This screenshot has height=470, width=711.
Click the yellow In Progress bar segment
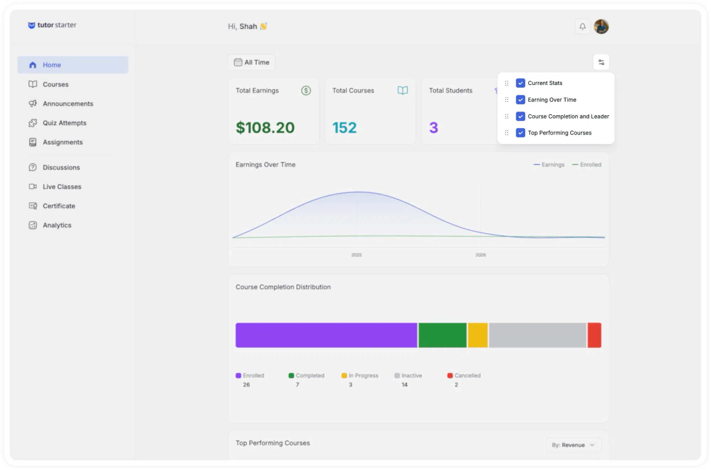478,335
